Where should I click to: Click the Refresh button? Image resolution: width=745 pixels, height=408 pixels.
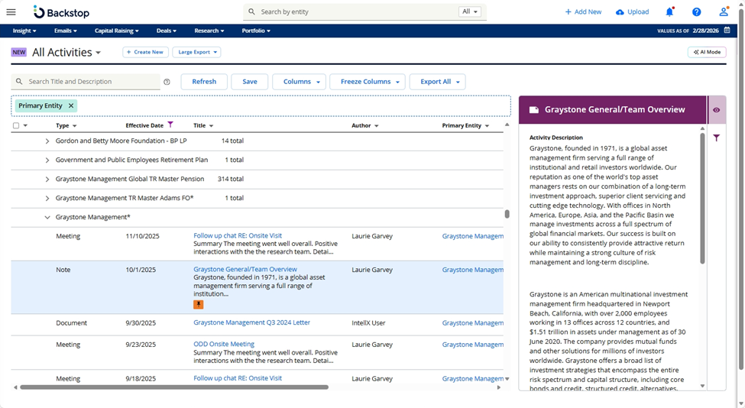tap(204, 82)
